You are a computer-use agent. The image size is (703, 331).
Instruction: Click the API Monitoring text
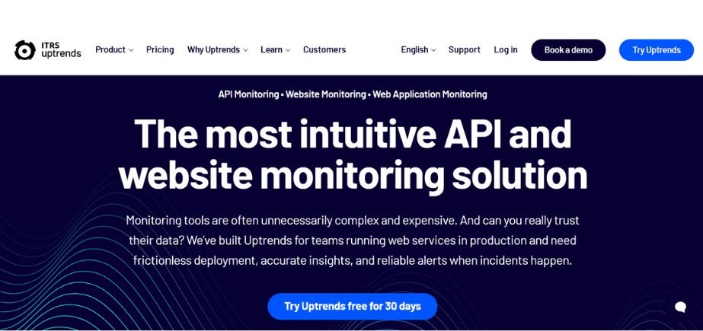(x=248, y=94)
